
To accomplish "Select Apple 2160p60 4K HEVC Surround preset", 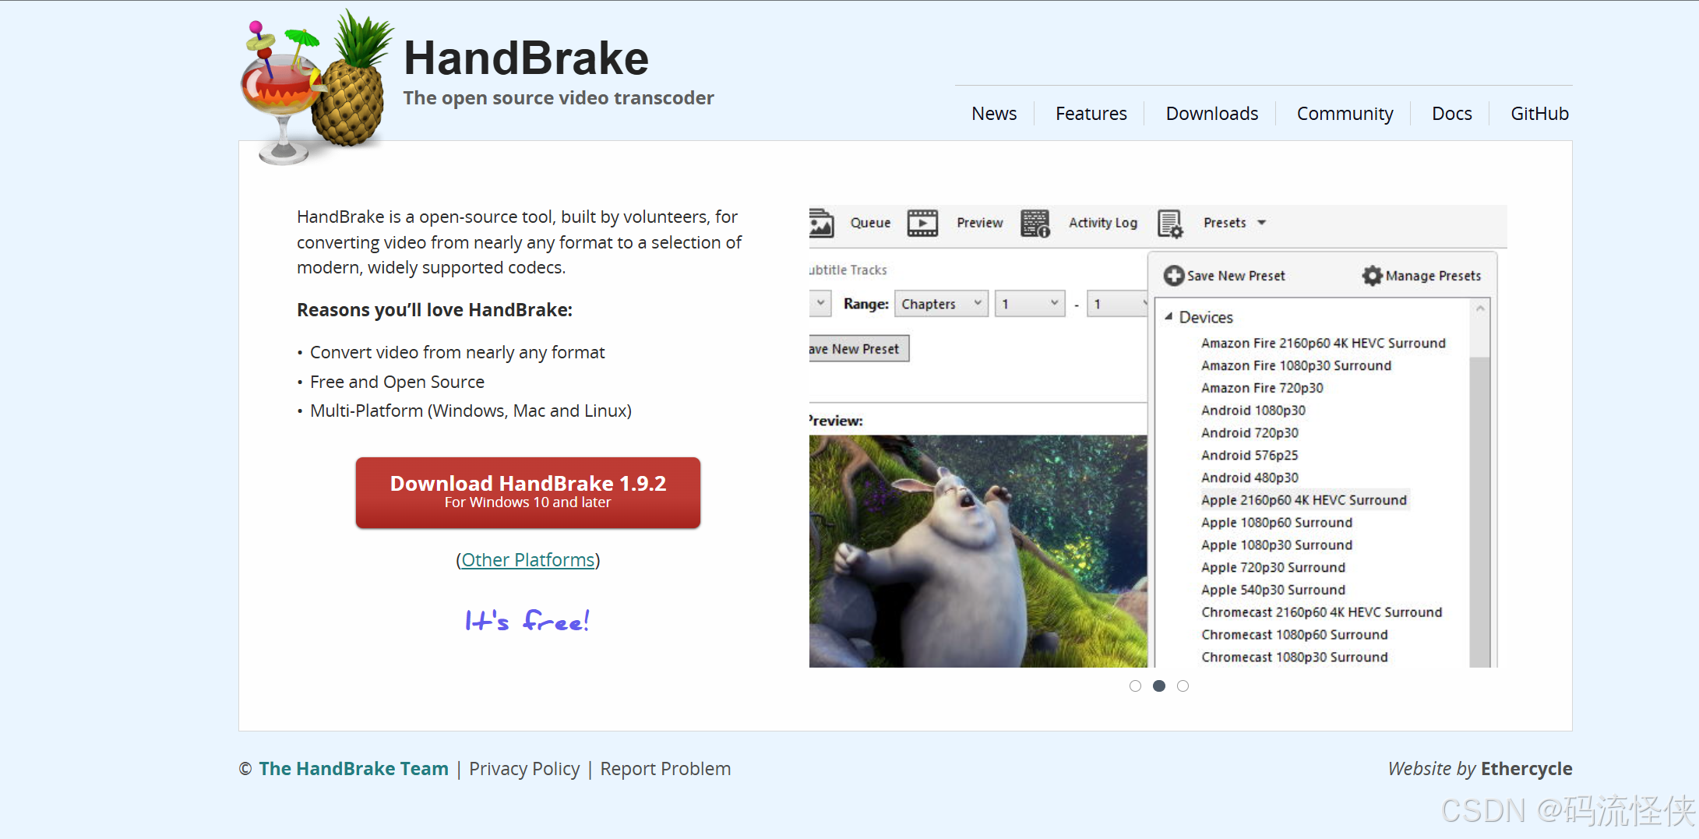I will pos(1304,500).
